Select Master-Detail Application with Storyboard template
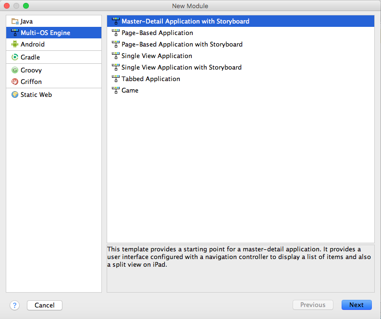The height and width of the screenshot is (319, 381). (x=241, y=21)
